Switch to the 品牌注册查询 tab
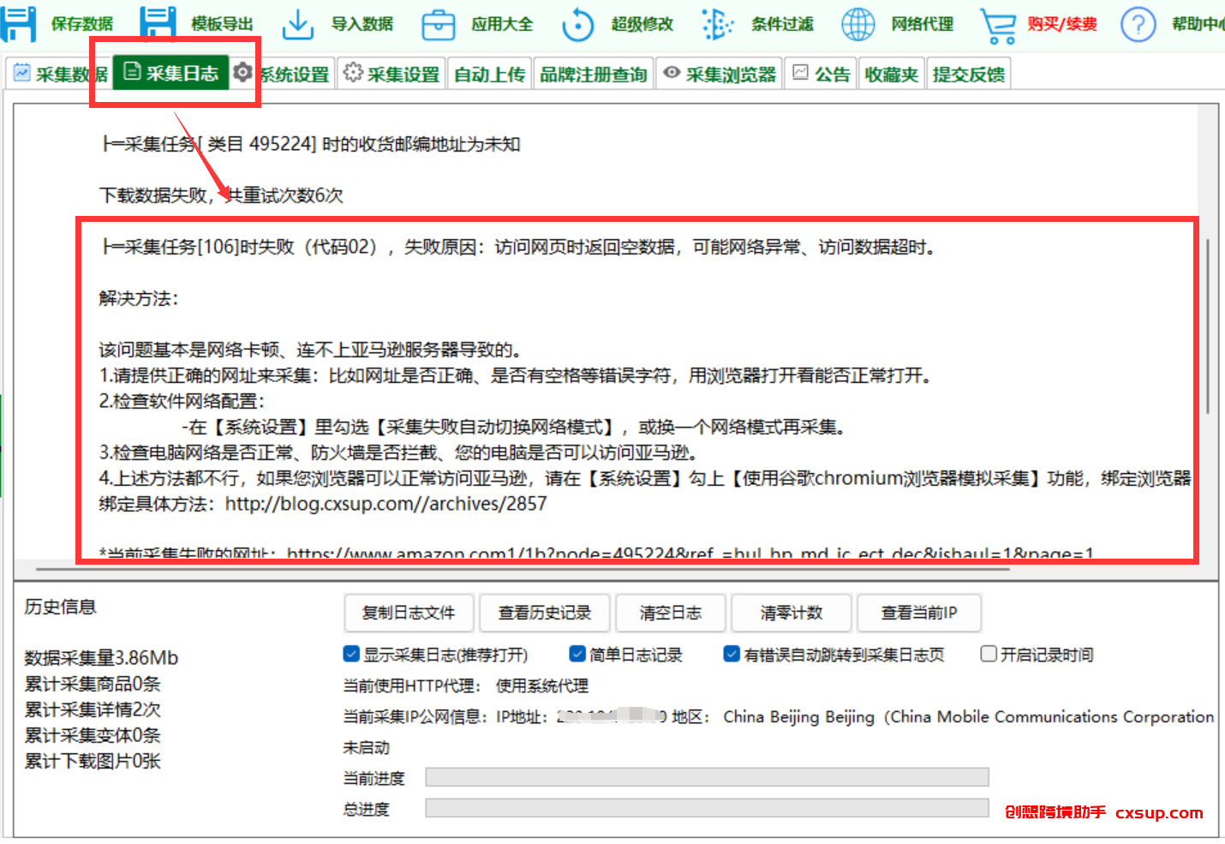 pos(594,75)
